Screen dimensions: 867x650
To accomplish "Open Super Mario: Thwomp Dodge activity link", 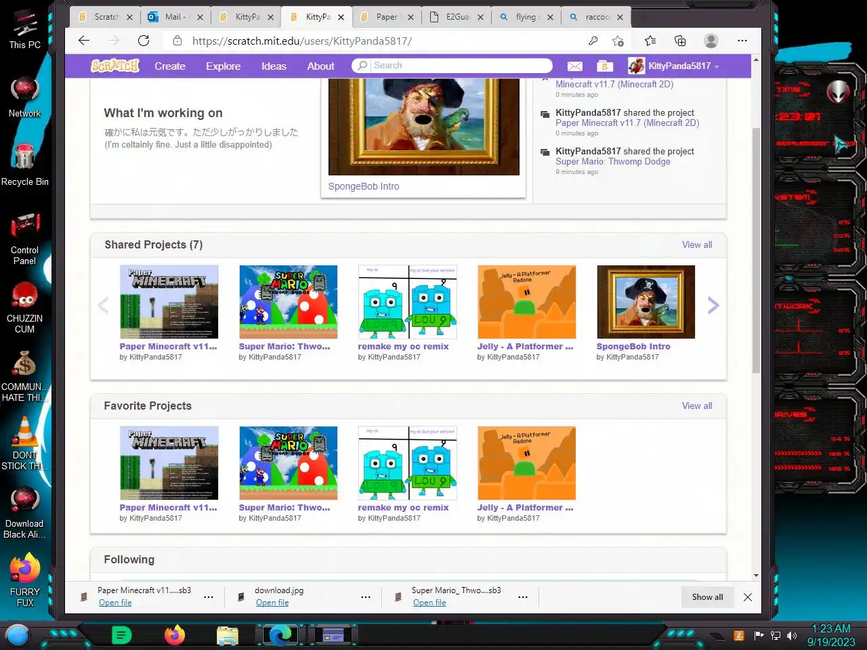I will point(613,162).
